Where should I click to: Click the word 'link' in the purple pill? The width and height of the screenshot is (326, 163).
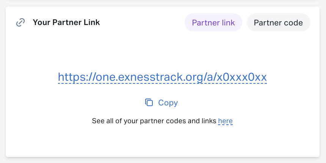(227, 22)
